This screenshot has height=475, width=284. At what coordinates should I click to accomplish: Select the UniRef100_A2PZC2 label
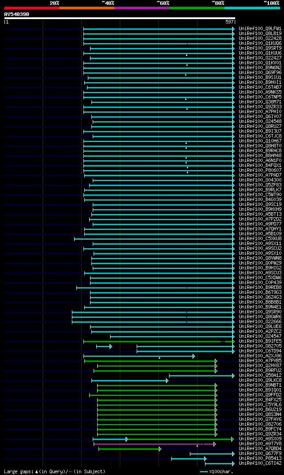coord(260,332)
